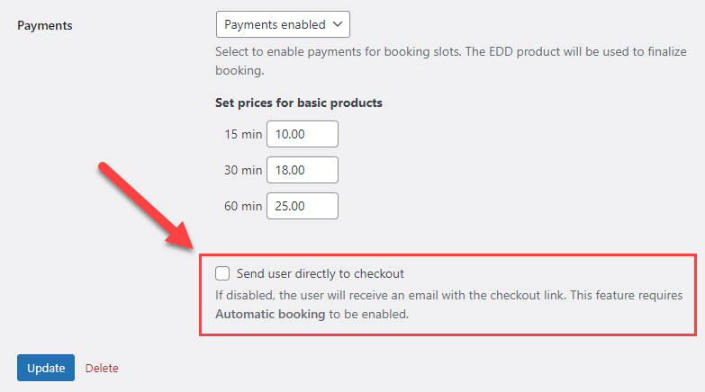The image size is (705, 392).
Task: Click the chevron arrow in Payments select
Action: point(338,24)
